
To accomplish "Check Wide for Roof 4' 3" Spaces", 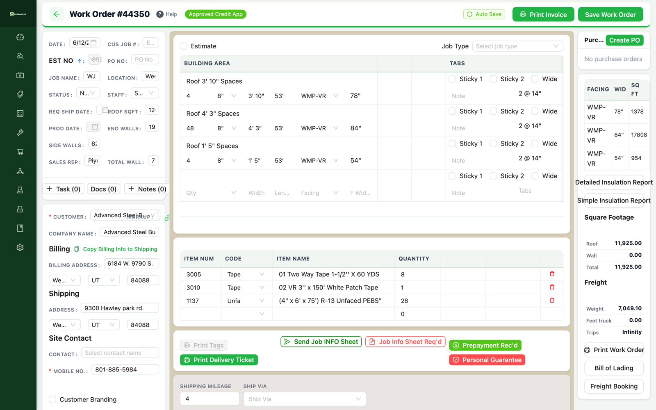I will point(535,111).
